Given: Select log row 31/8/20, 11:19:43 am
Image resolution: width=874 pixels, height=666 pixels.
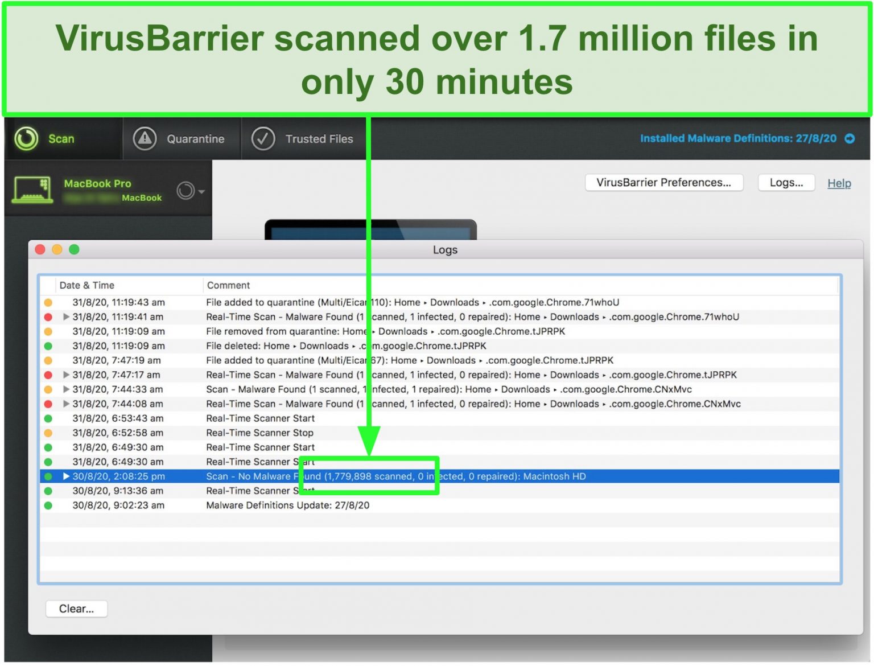Looking at the screenshot, I should pos(440,302).
